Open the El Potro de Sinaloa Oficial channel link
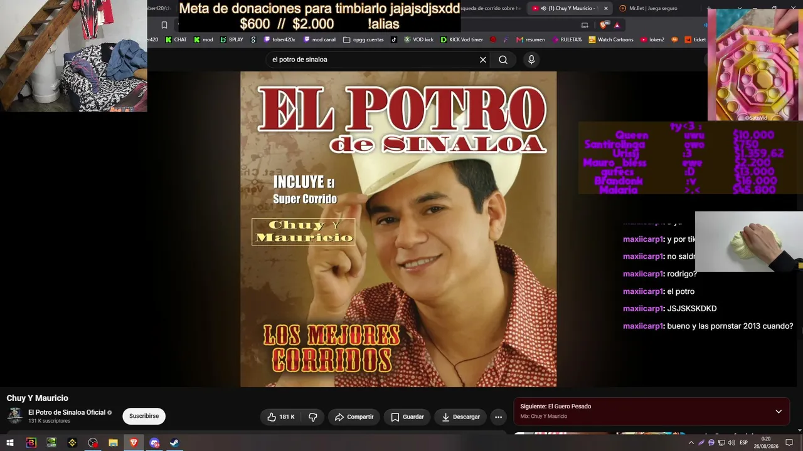 pyautogui.click(x=66, y=412)
